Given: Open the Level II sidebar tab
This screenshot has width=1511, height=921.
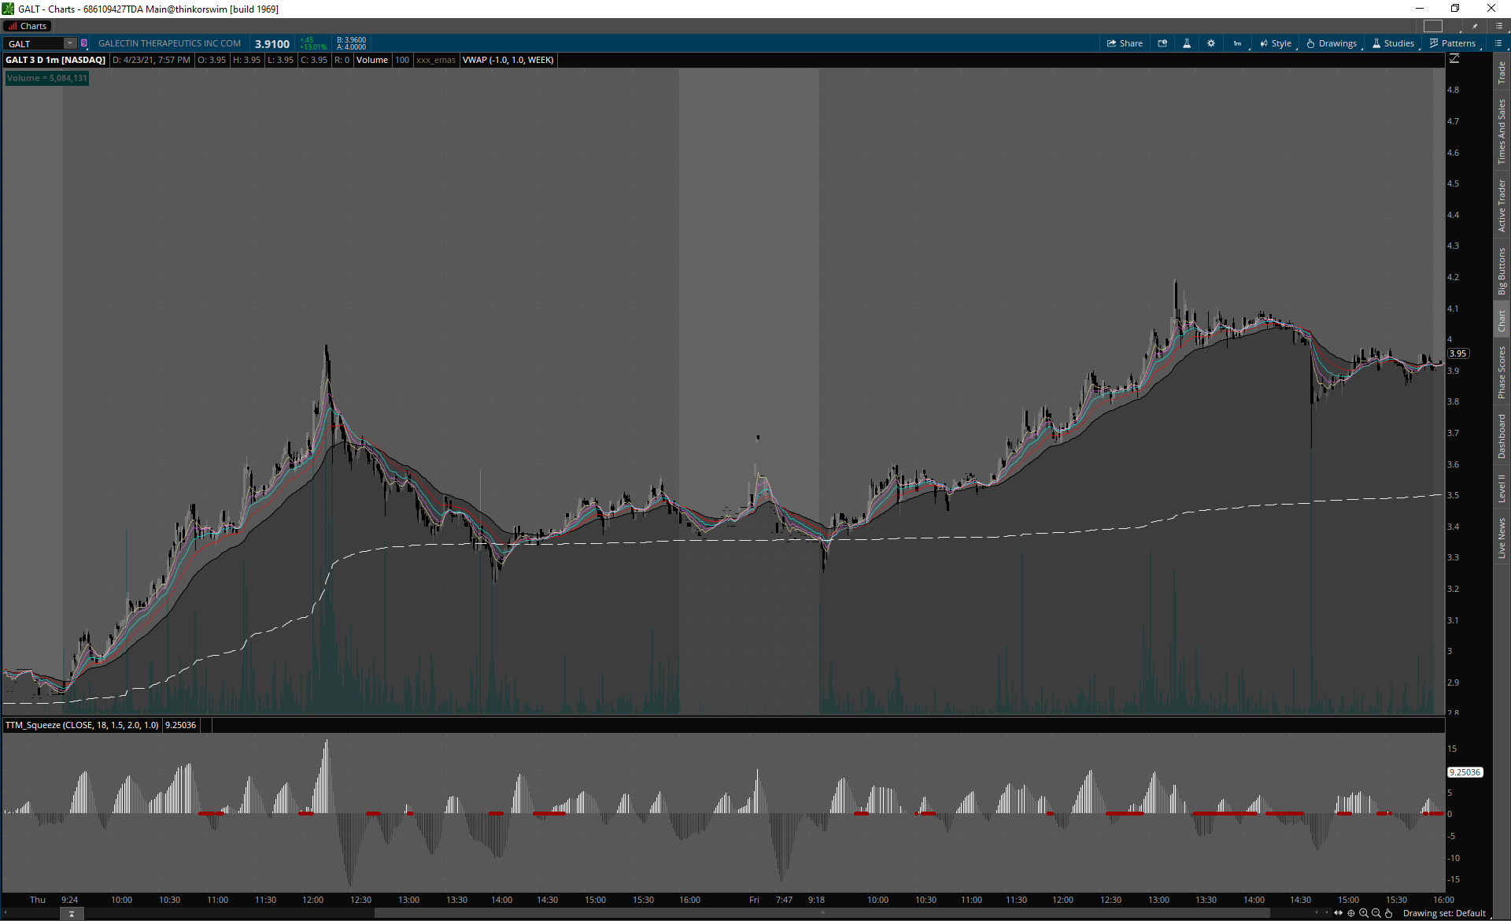Looking at the screenshot, I should click(1502, 488).
